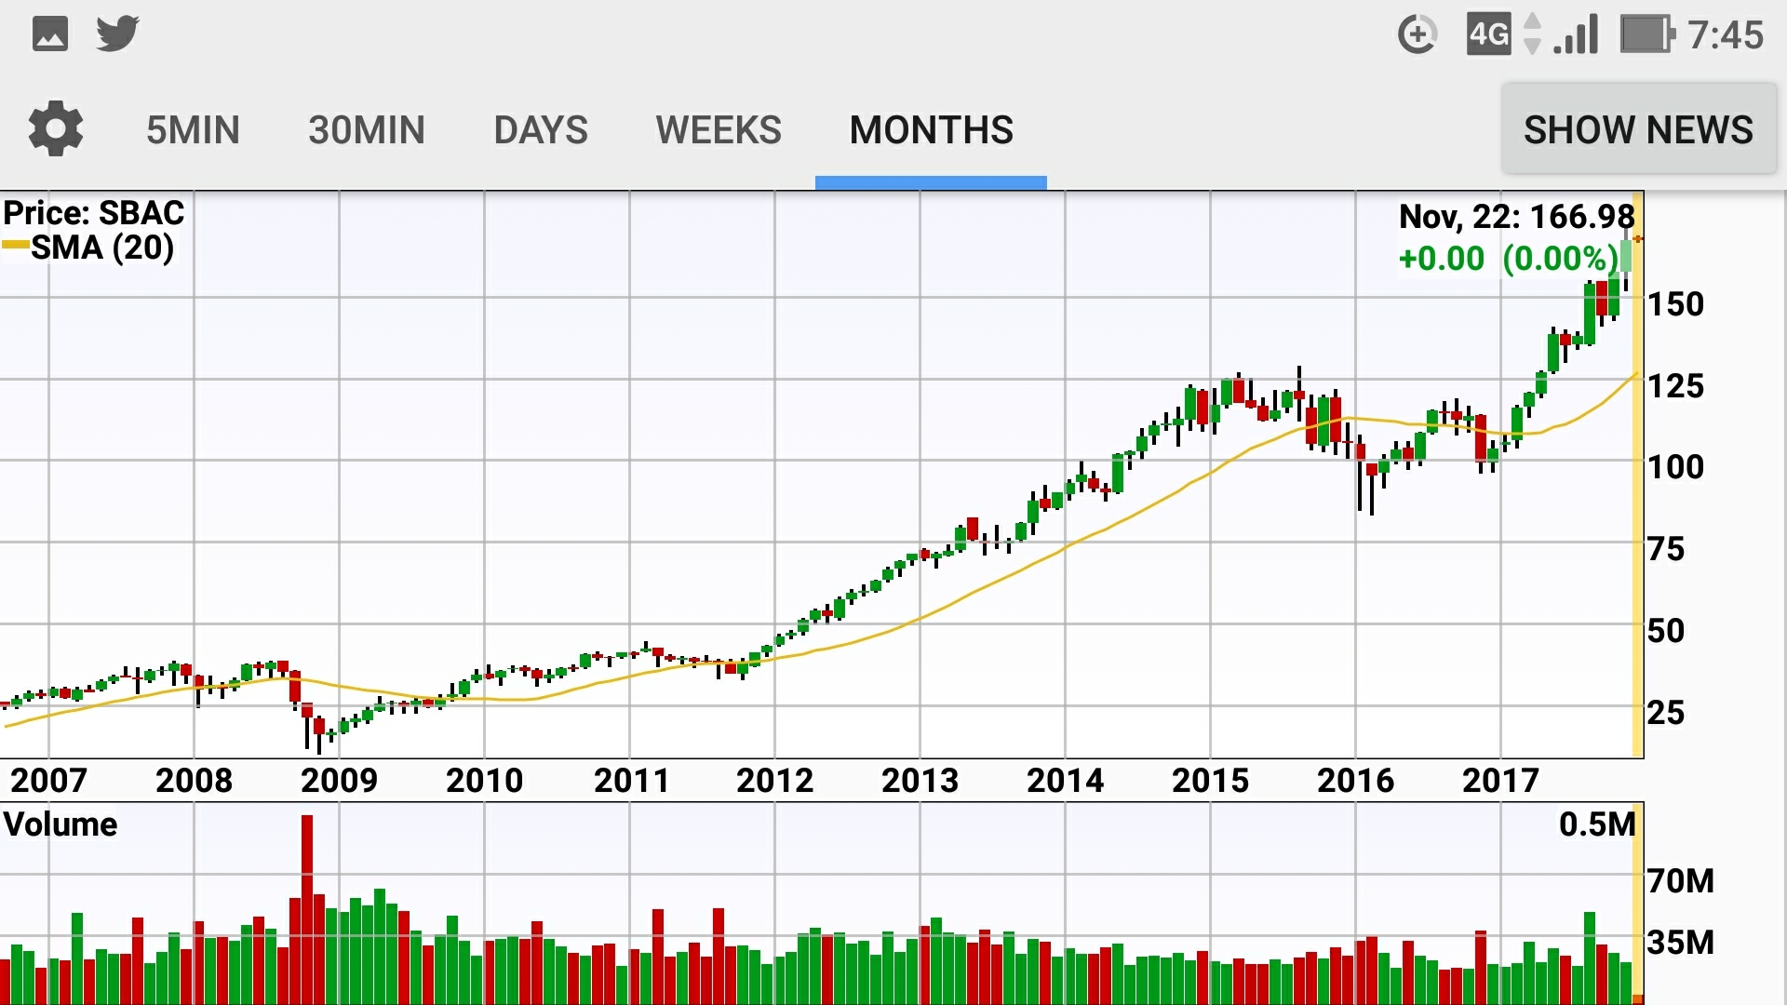Tap the Volume panel label
Viewport: 1787px width, 1005px height.
(x=60, y=824)
